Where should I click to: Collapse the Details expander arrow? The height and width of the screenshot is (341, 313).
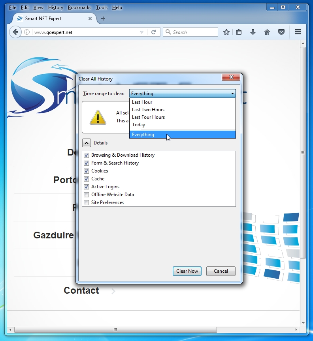(87, 143)
